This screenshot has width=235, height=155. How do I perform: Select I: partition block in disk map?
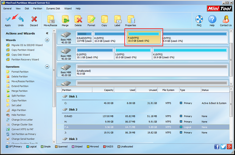(x=133, y=54)
